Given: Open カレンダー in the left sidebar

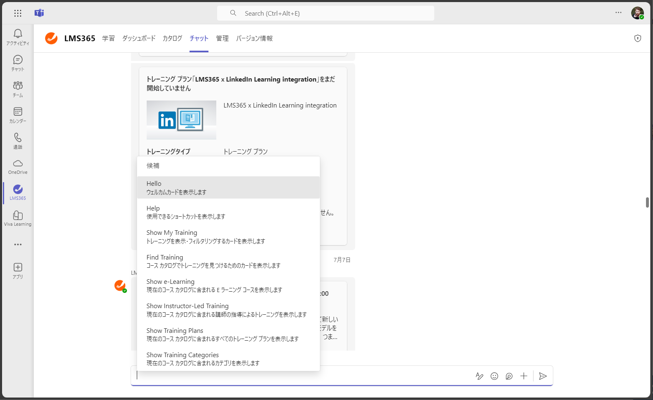Looking at the screenshot, I should 18,115.
